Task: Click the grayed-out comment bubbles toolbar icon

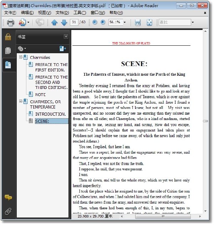Action: (40, 22)
